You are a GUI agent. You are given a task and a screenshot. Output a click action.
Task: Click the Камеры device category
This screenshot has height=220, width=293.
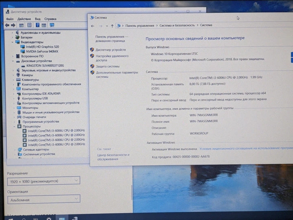[x=27, y=75]
